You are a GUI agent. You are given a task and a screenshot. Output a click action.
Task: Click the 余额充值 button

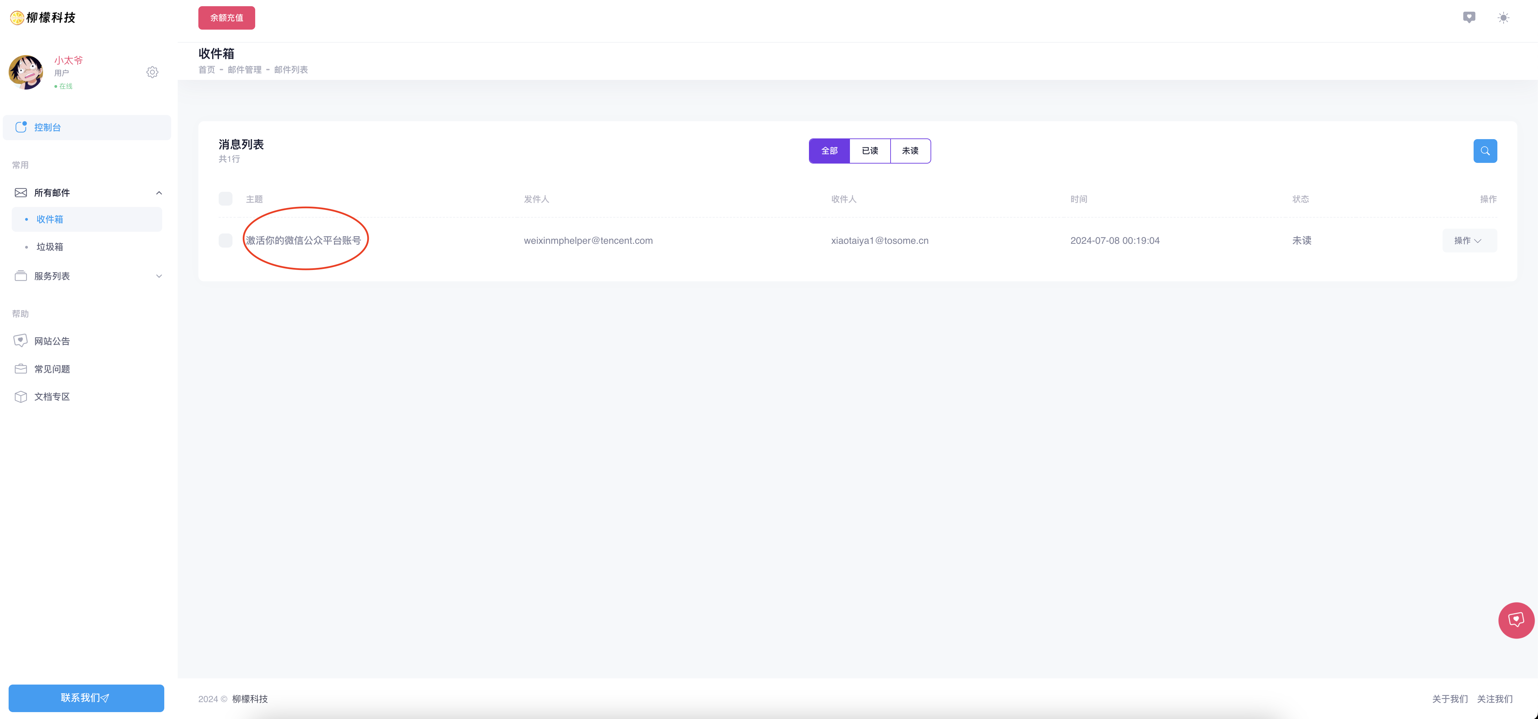click(x=226, y=18)
